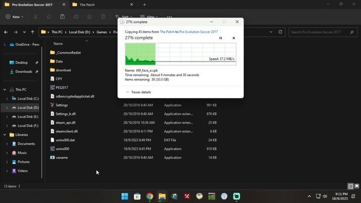Viewport: 361px width, 203px height.
Task: Show hidden system tray icons
Action: pos(309,196)
